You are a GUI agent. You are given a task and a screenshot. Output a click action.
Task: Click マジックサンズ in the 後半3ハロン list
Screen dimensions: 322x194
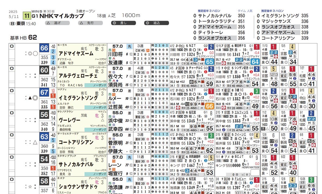[276, 21]
